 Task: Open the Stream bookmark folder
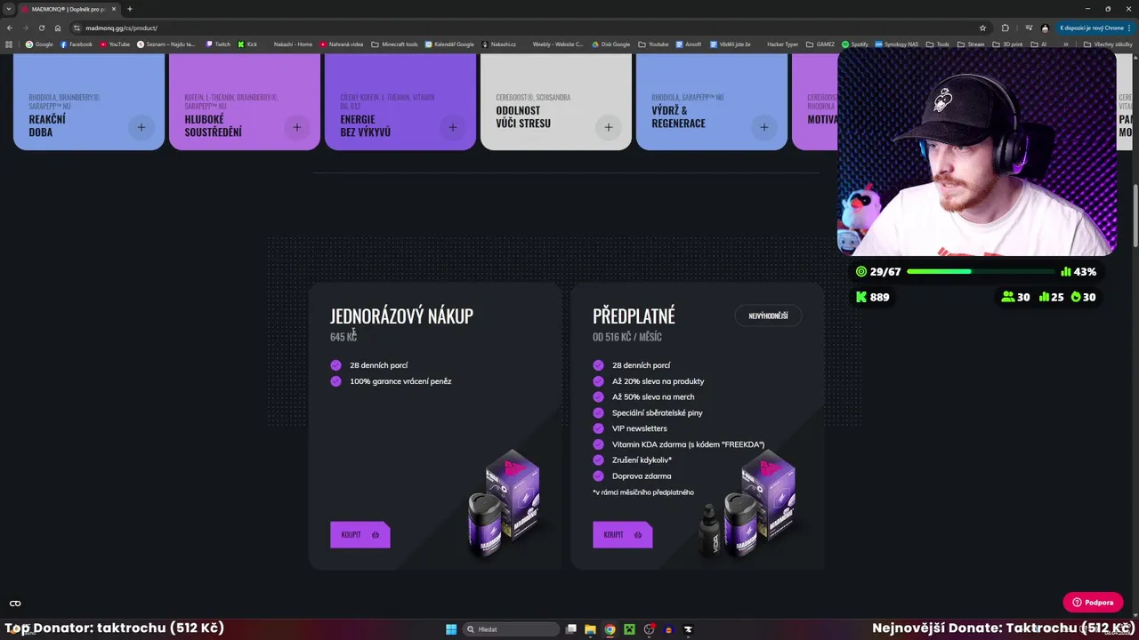971,44
